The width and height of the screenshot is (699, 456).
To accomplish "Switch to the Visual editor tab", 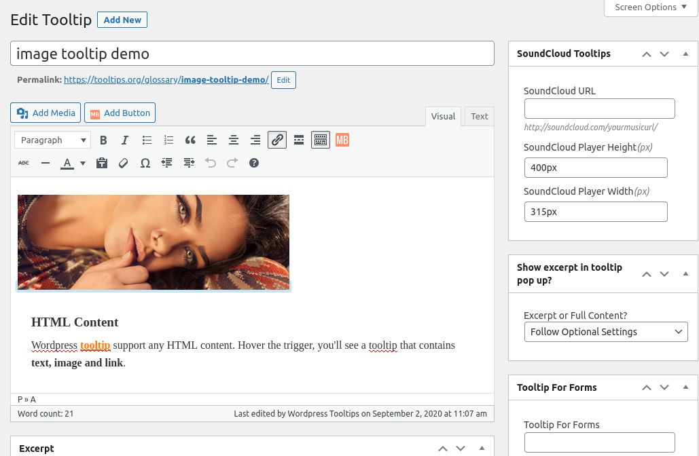I will point(443,117).
